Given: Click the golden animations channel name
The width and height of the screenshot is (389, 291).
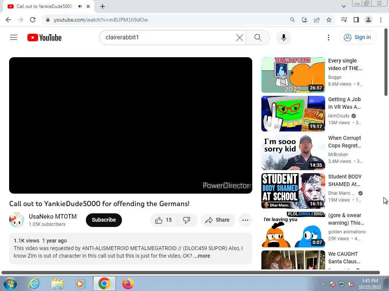Looking at the screenshot, I should pos(347,232).
